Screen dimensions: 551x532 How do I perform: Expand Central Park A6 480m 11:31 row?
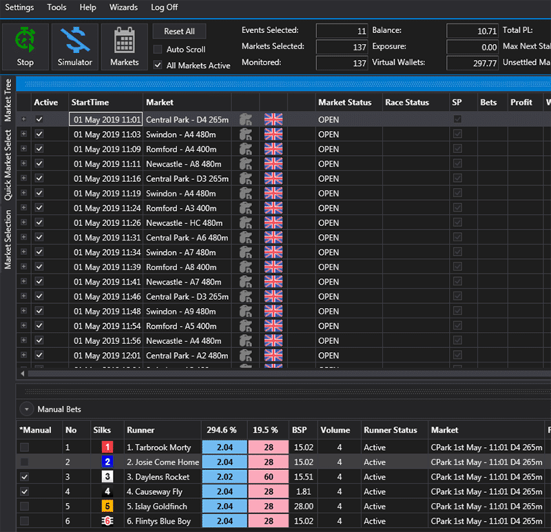[23, 237]
